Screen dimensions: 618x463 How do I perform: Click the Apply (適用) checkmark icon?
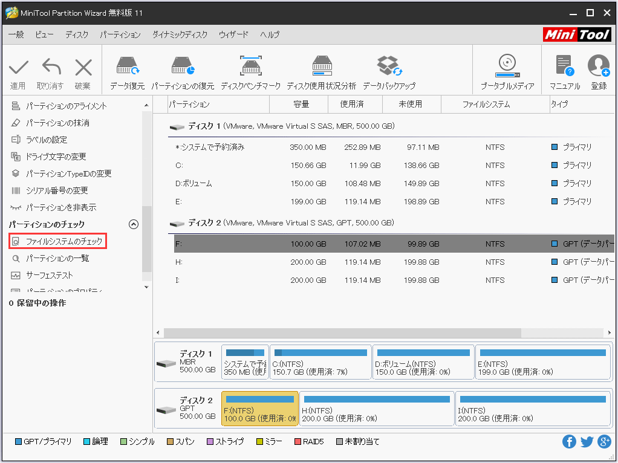18,68
